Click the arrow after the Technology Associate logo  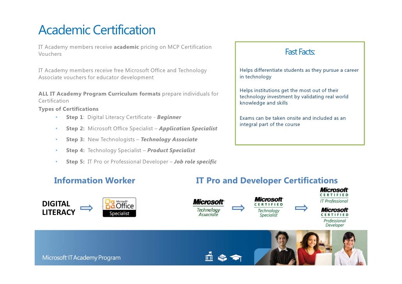pyautogui.click(x=238, y=208)
